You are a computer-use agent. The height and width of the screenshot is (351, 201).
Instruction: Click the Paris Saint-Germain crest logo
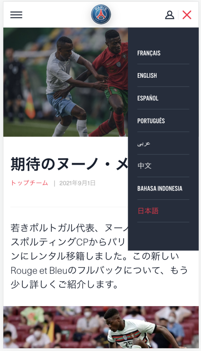point(101,14)
